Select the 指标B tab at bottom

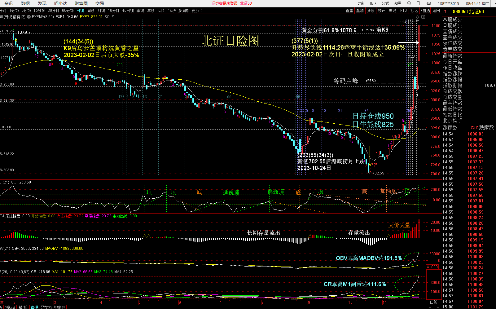coord(10,307)
